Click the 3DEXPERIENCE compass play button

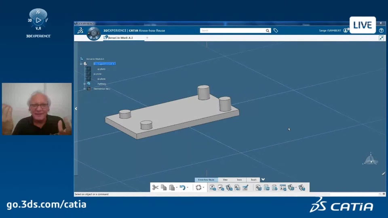point(93,33)
